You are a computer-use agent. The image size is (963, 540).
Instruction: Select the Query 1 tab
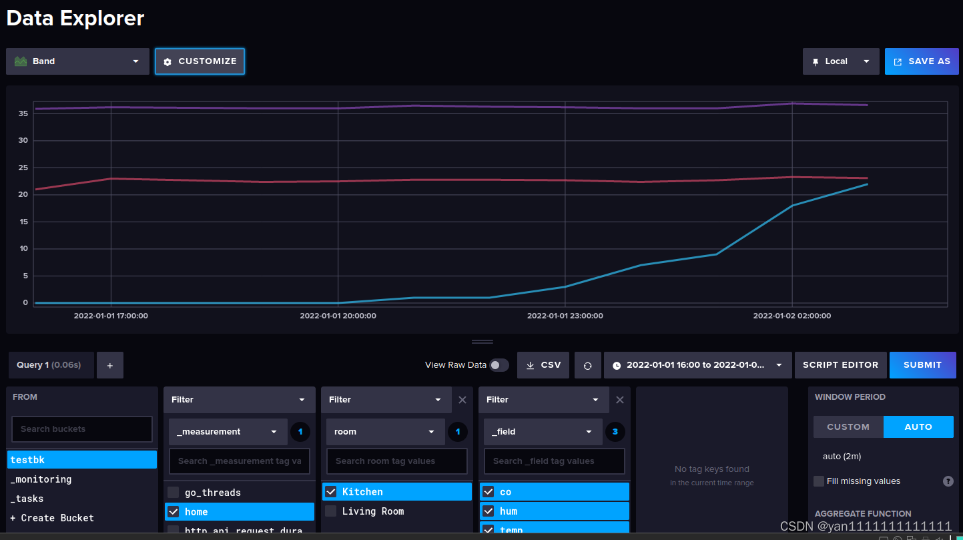tap(50, 364)
